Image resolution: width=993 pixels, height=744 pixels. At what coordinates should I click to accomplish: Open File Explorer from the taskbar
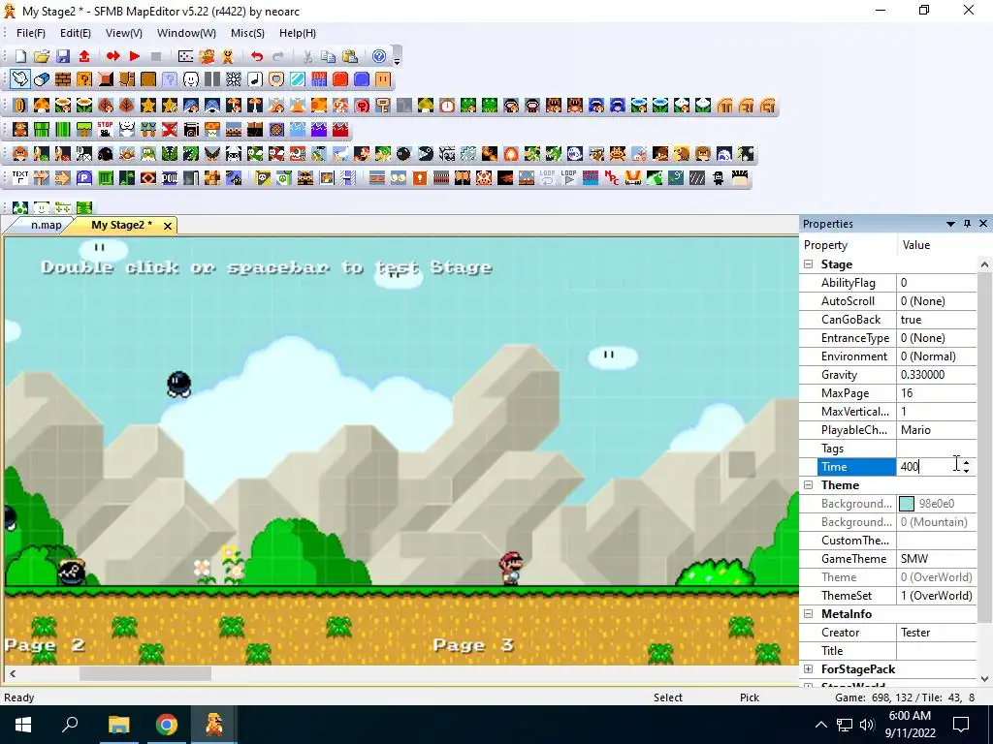point(118,725)
